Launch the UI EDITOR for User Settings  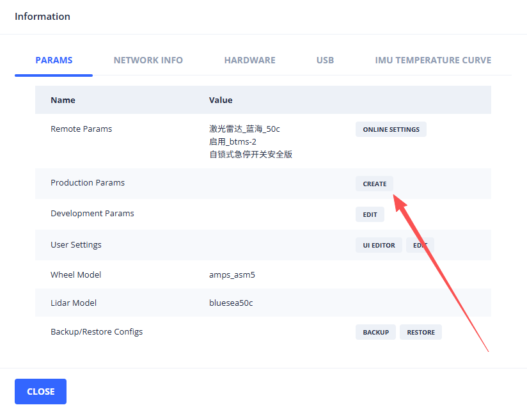(379, 245)
